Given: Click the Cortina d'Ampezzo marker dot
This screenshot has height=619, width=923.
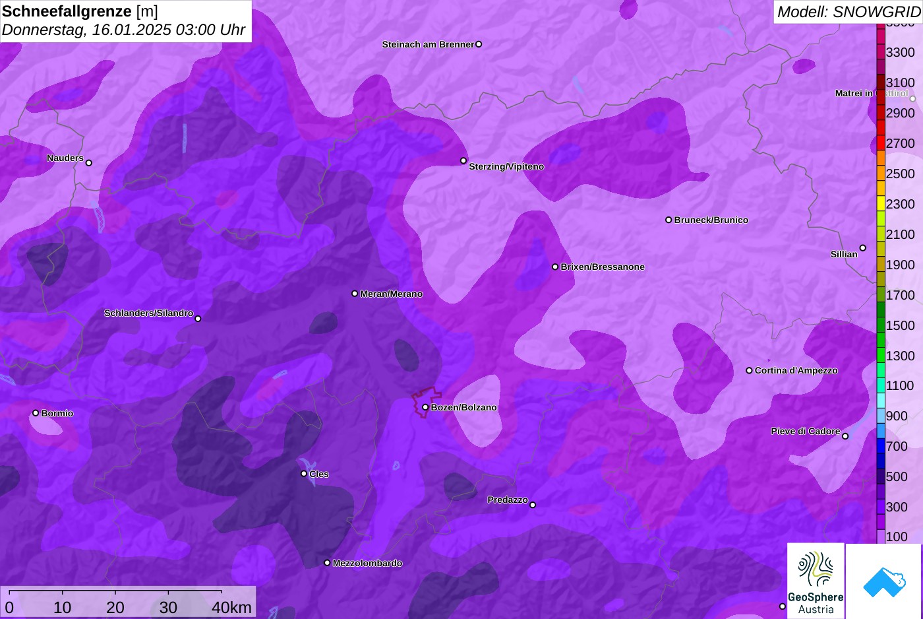Looking at the screenshot, I should tap(749, 370).
